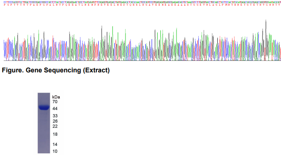This screenshot has width=281, height=155.
Task: Select the 70 kDa marker label
Action: [x=55, y=102]
